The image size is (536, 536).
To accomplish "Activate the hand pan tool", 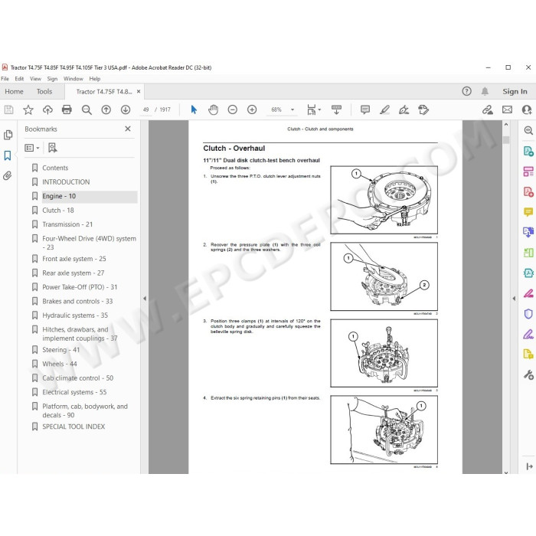I will pos(214,109).
